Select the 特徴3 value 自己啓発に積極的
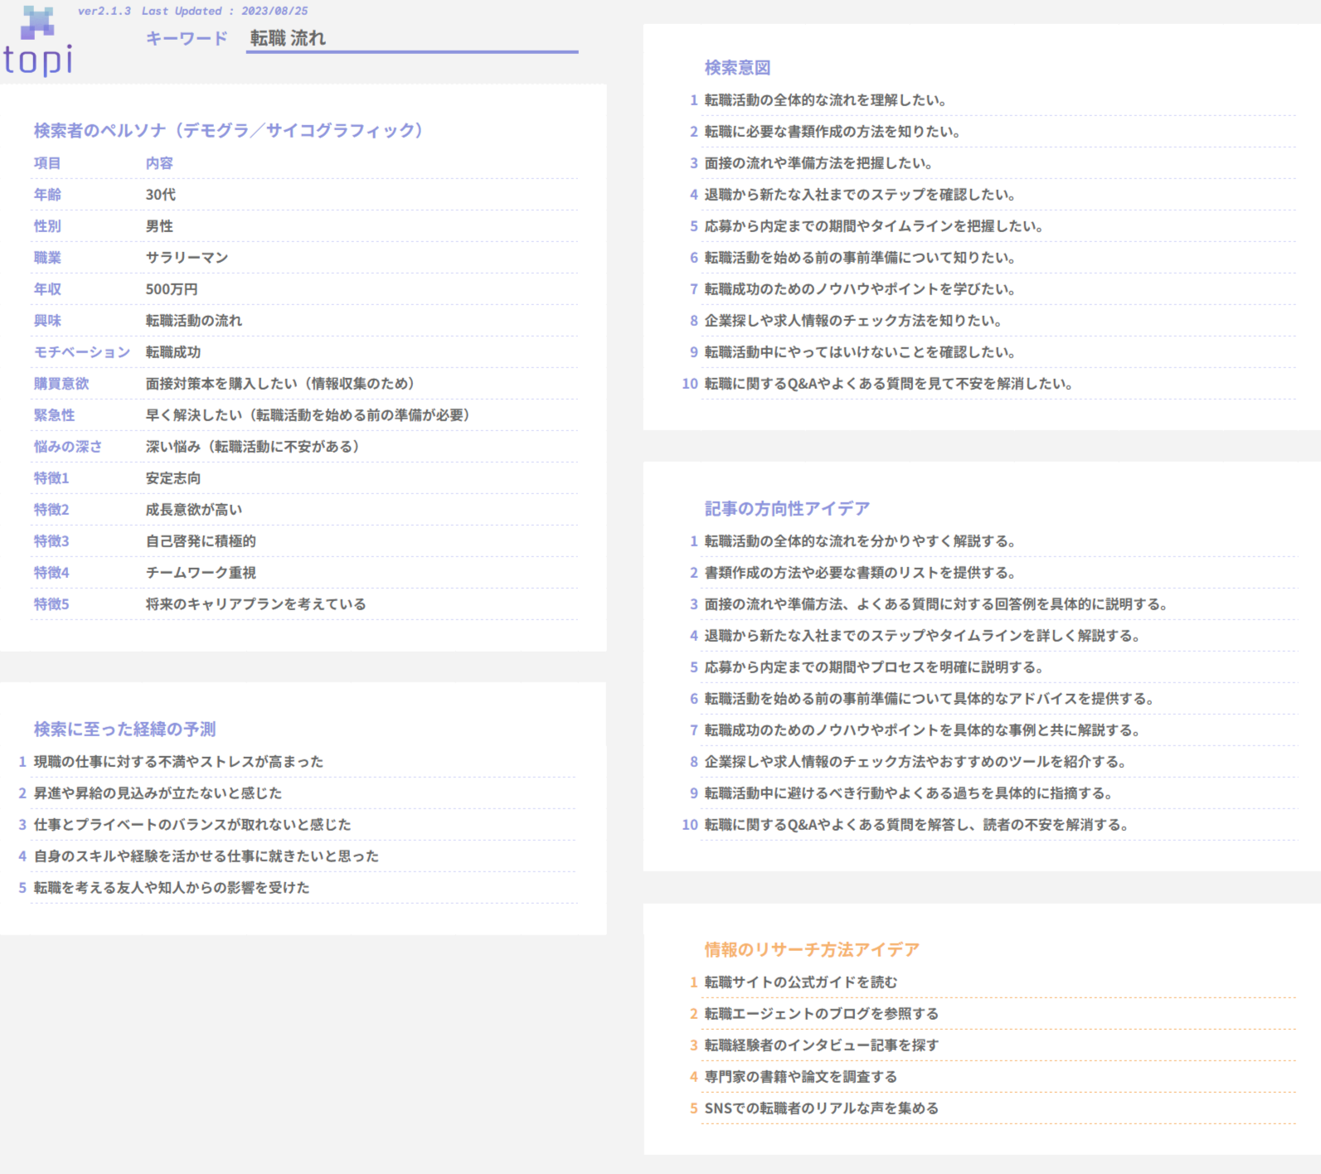The image size is (1321, 1174). [201, 541]
